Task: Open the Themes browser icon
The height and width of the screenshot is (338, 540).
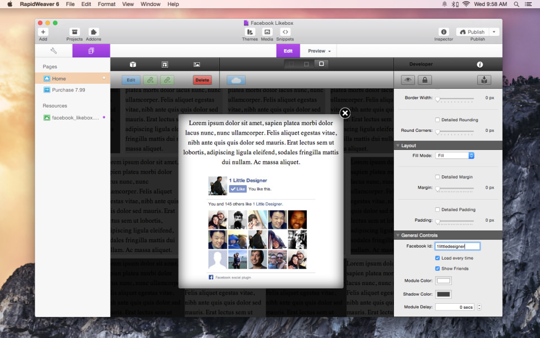Action: [250, 32]
